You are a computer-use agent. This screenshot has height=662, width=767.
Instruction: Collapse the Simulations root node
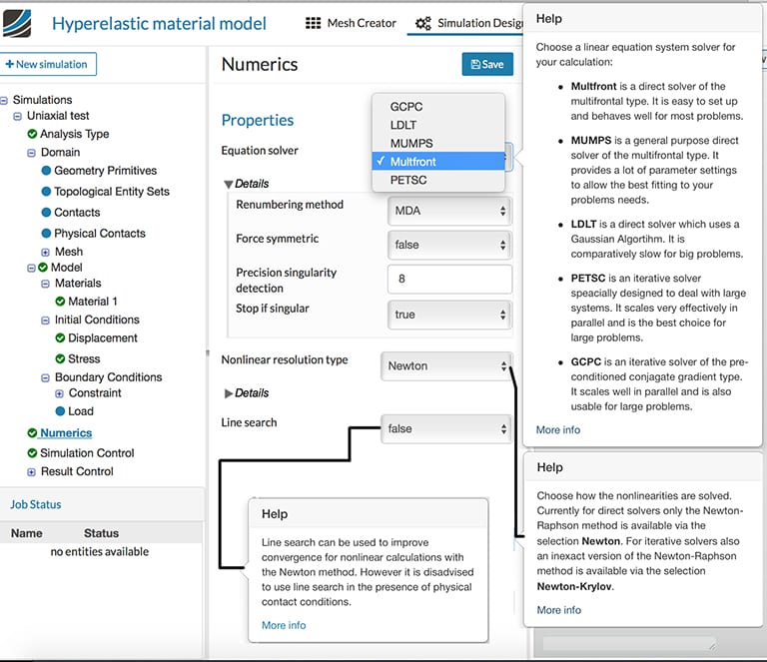coord(4,100)
